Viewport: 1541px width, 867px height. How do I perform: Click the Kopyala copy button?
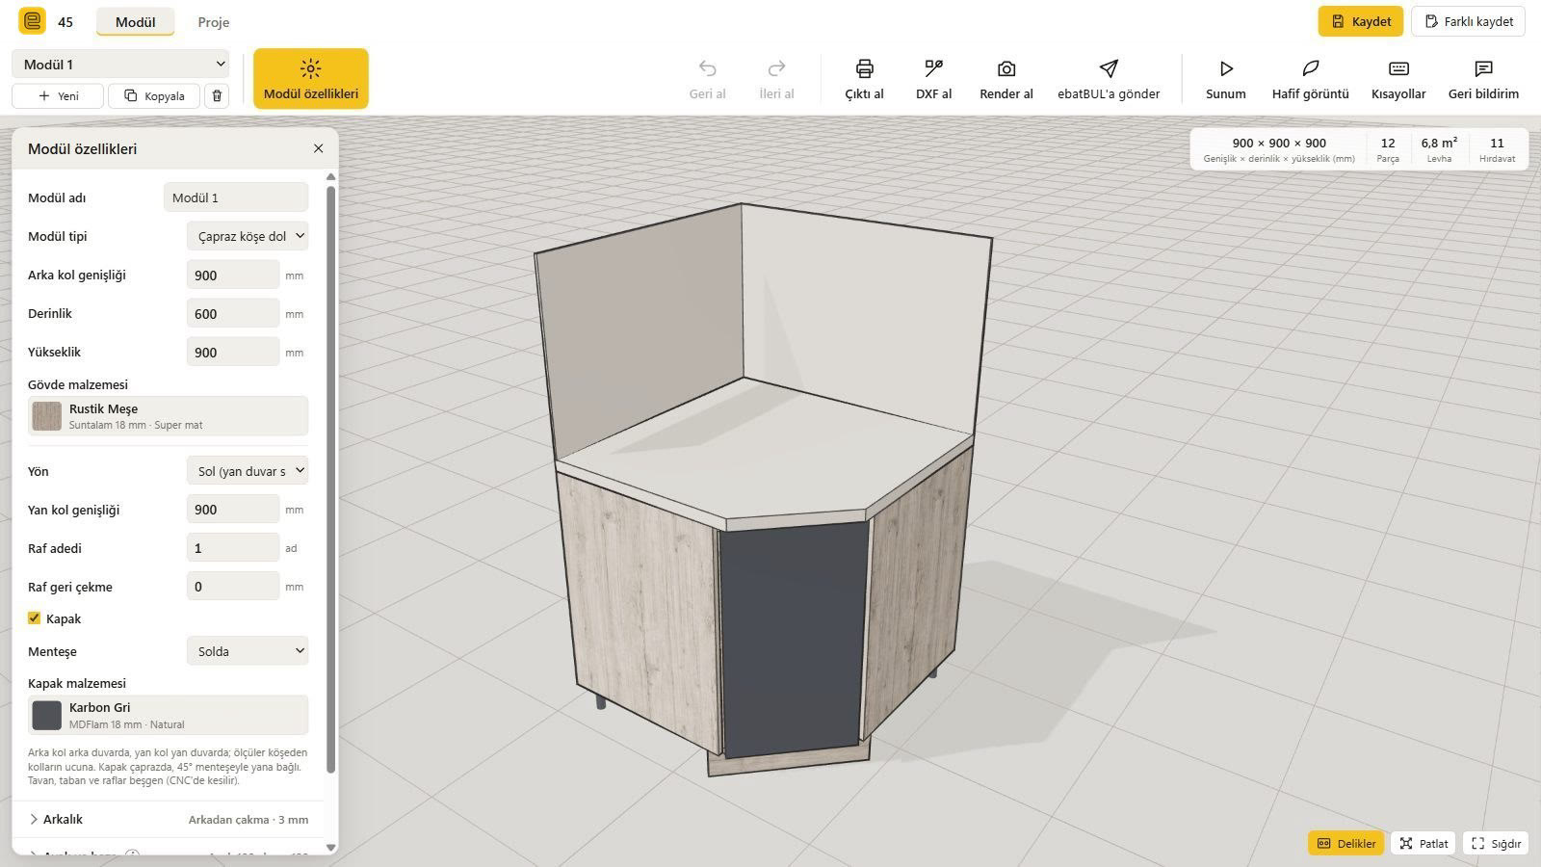154,95
